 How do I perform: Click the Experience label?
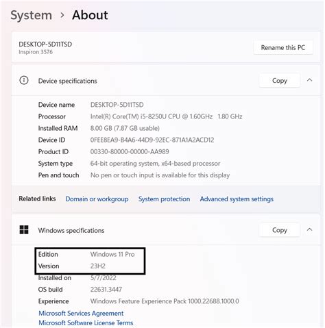[x=53, y=301]
